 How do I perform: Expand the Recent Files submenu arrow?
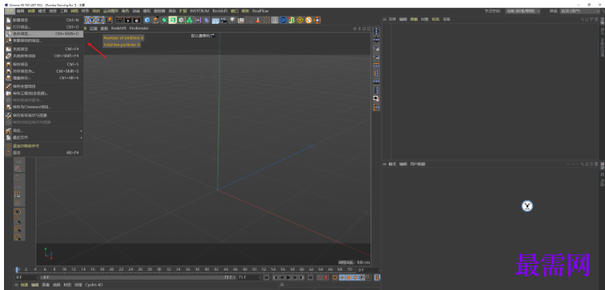[x=81, y=137]
